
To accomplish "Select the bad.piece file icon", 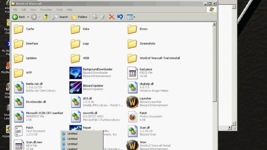I will tap(133, 73).
